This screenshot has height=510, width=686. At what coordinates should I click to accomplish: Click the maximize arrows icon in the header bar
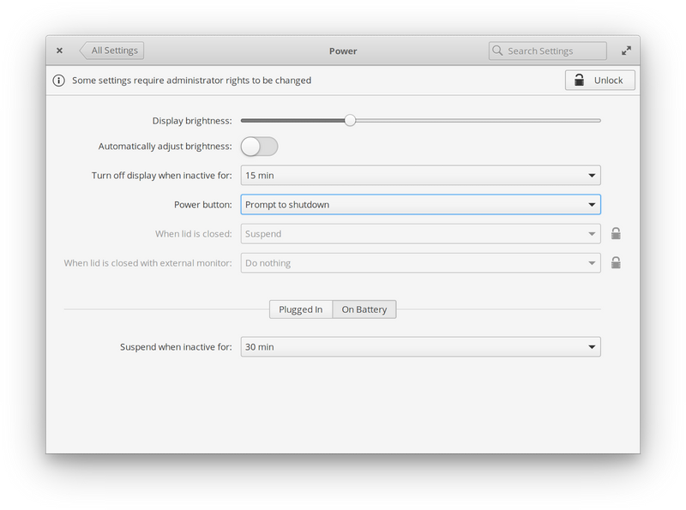627,51
